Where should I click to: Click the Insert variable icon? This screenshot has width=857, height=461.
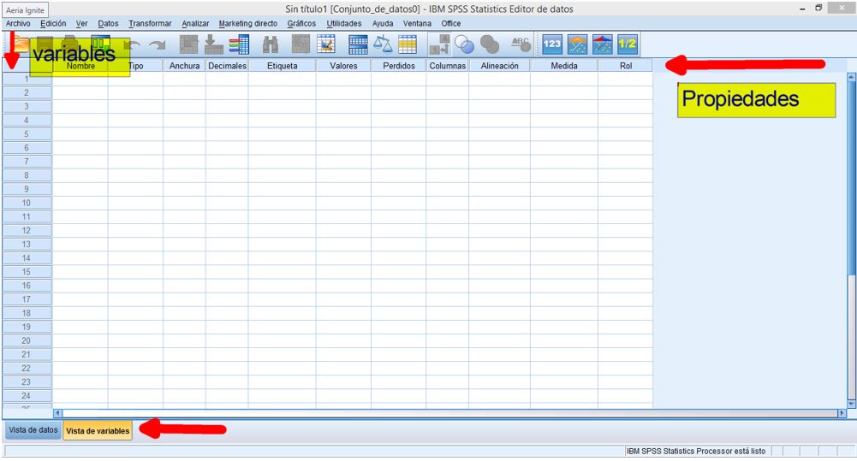(326, 44)
